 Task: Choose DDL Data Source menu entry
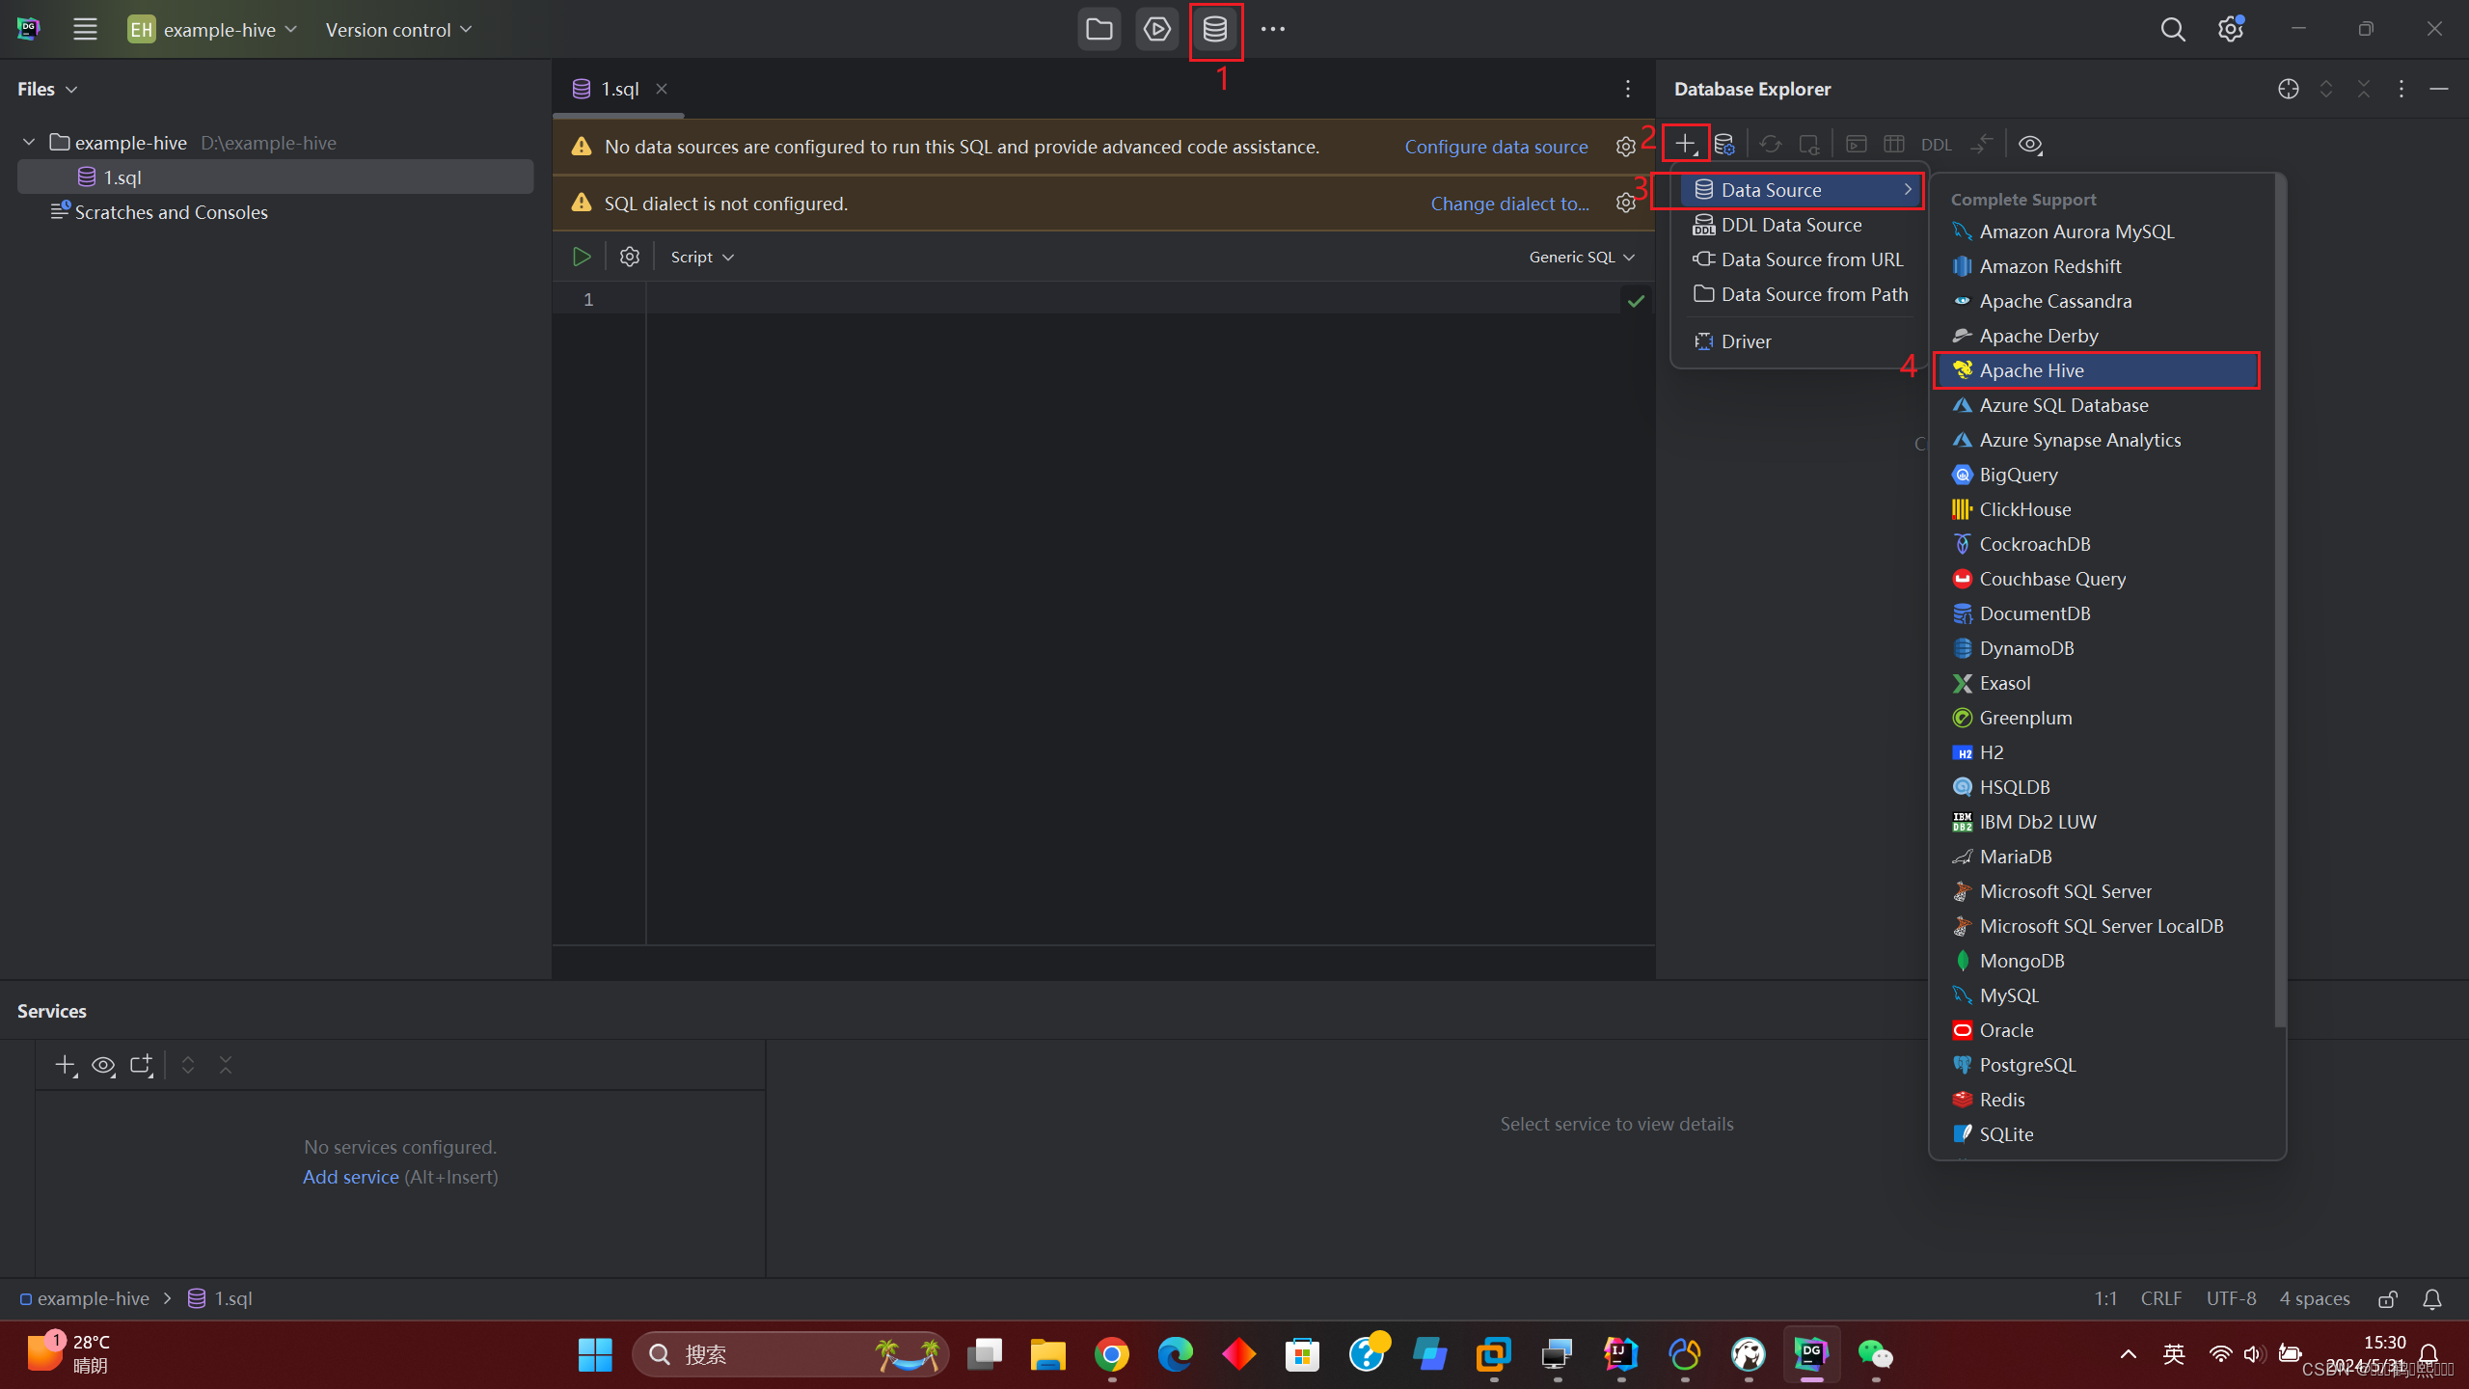(1791, 225)
